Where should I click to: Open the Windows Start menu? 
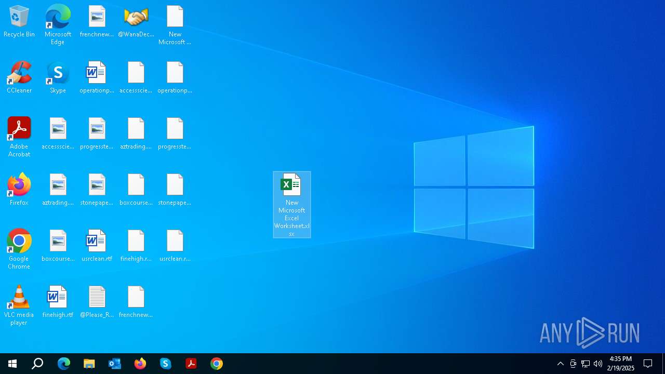pyautogui.click(x=12, y=364)
